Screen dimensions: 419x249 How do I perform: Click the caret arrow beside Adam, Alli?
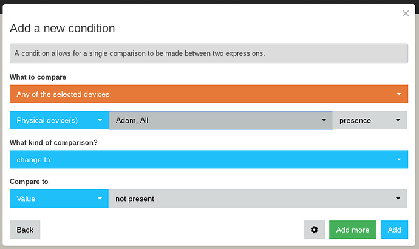[324, 120]
